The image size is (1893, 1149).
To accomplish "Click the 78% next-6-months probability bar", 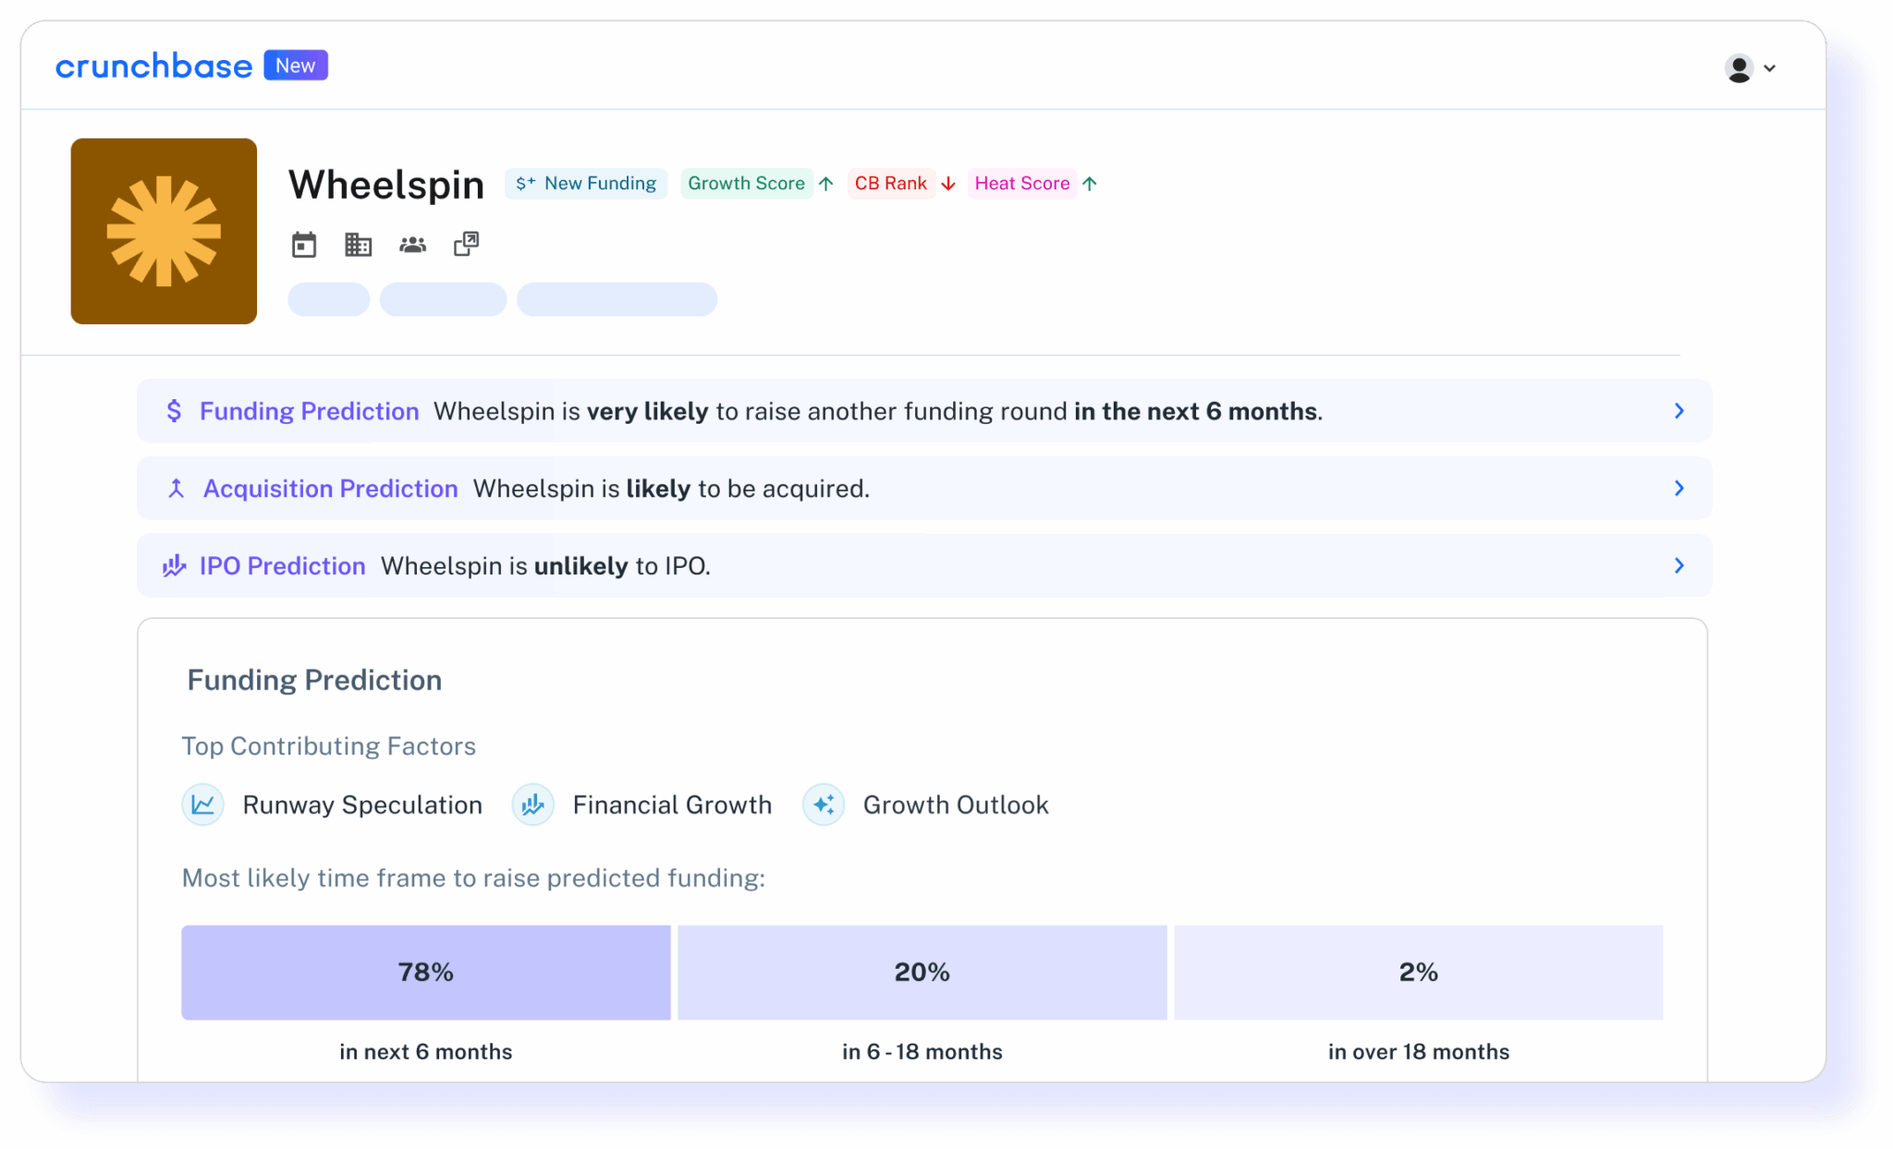I will pyautogui.click(x=425, y=972).
